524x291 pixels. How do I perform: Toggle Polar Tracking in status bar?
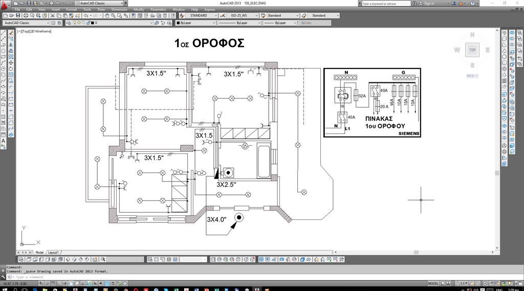click(65, 283)
